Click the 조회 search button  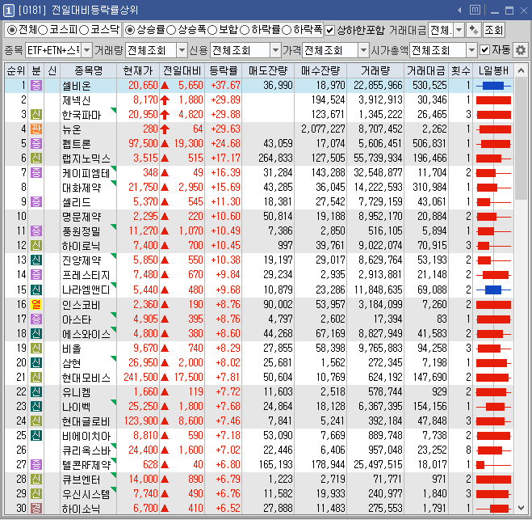[494, 30]
